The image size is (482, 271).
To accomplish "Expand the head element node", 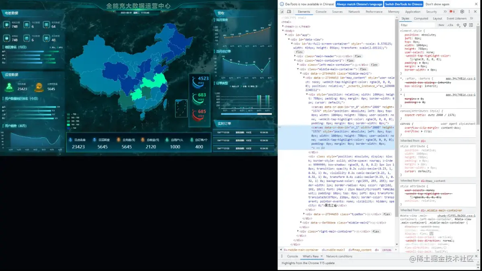I will (x=284, y=26).
